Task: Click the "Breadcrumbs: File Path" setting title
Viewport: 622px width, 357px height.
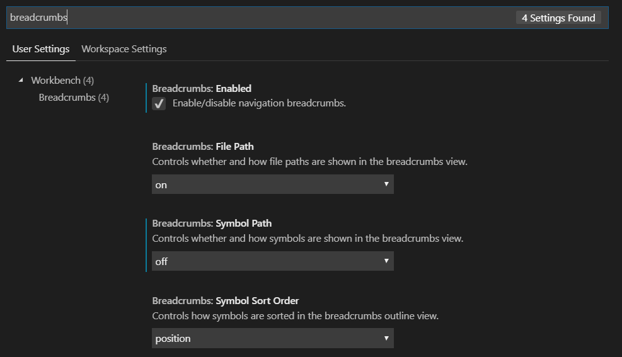Action: tap(203, 147)
